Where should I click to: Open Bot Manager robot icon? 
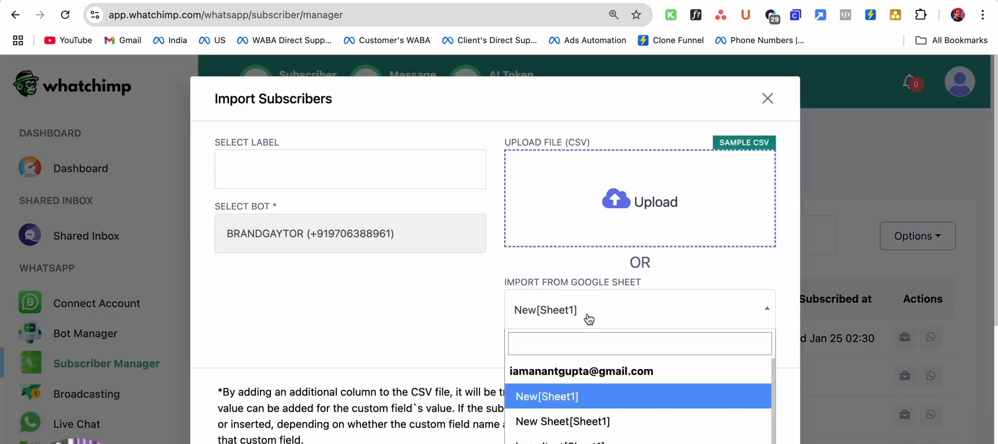pyautogui.click(x=29, y=333)
